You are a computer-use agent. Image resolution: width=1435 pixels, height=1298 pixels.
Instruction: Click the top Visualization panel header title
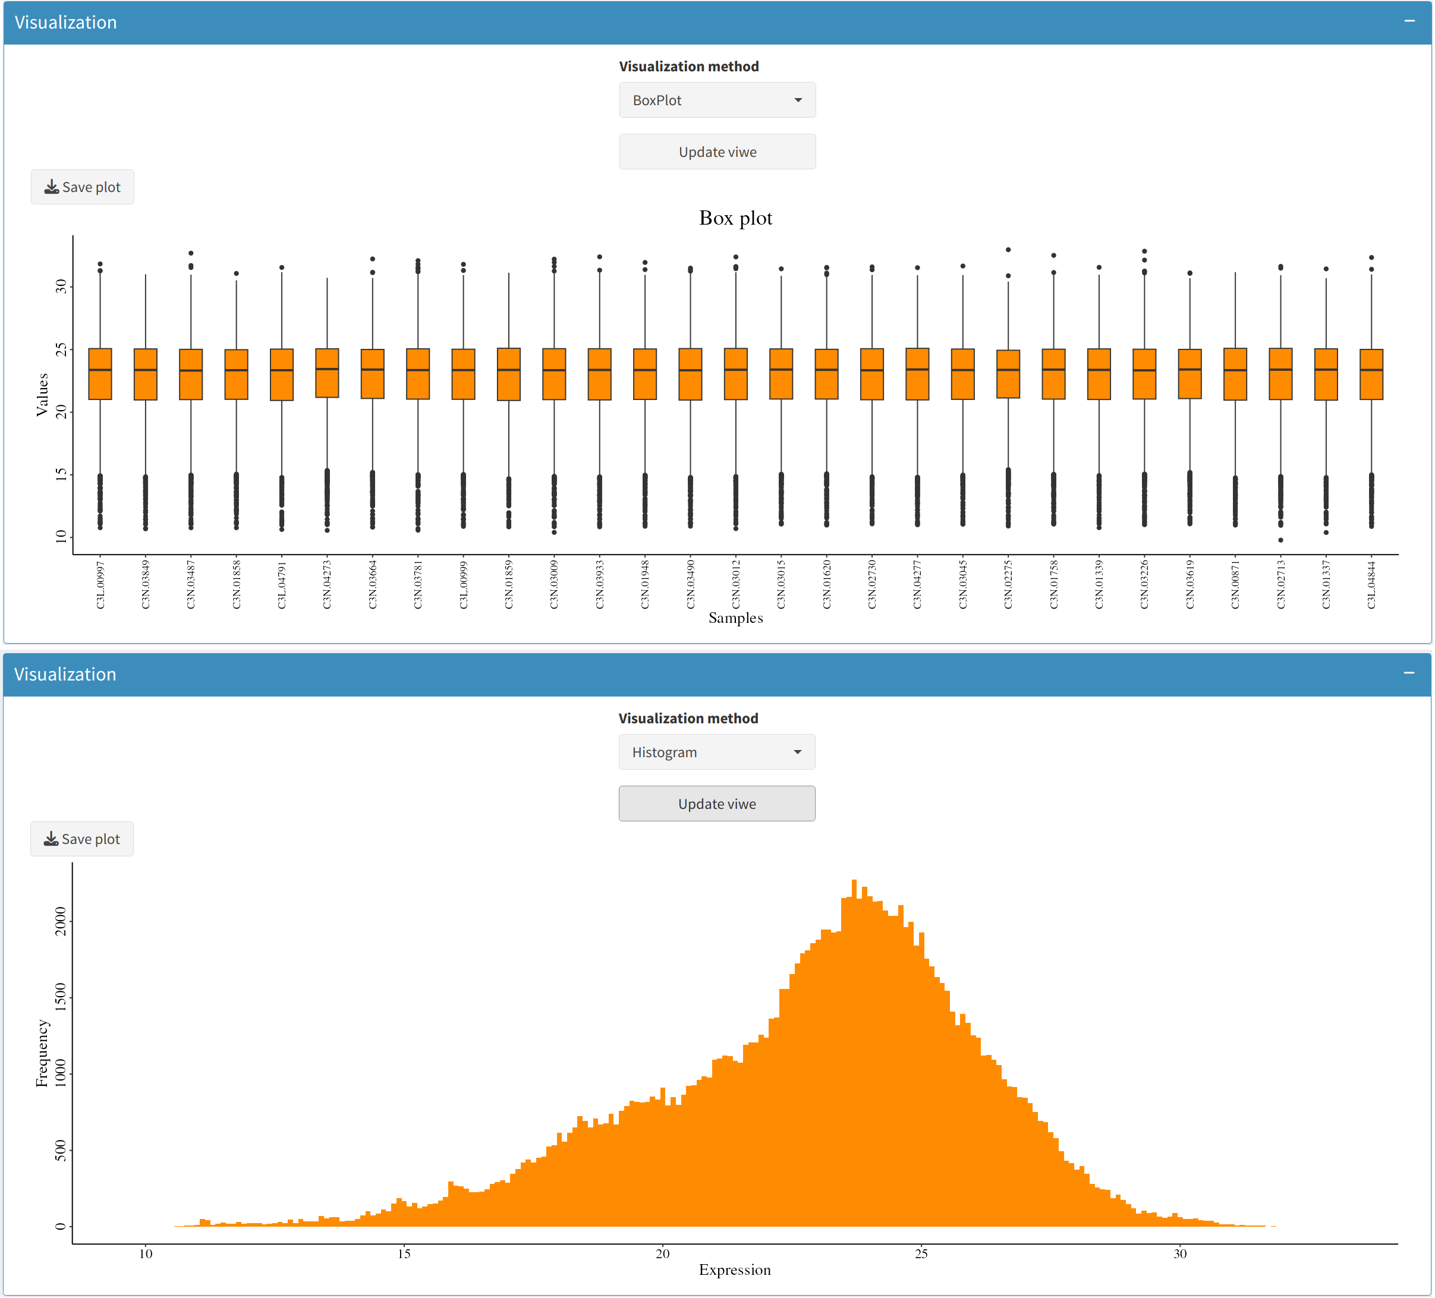pyautogui.click(x=65, y=22)
